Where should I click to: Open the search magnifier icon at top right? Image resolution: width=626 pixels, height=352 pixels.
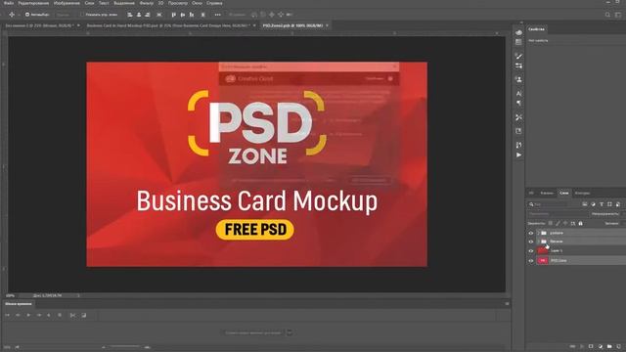tap(607, 15)
